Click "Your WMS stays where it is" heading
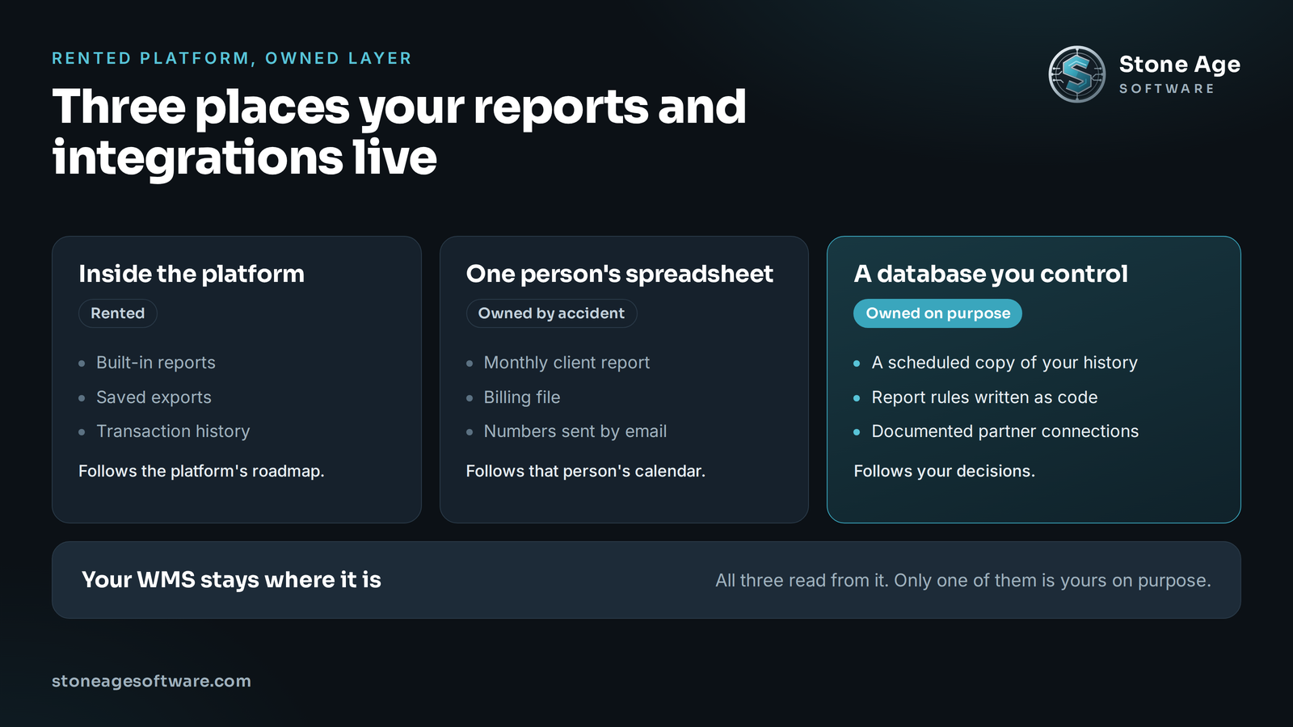This screenshot has height=727, width=1293. [231, 580]
